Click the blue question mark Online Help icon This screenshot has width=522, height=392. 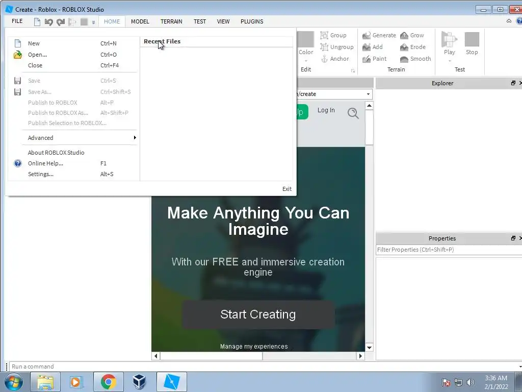18,163
